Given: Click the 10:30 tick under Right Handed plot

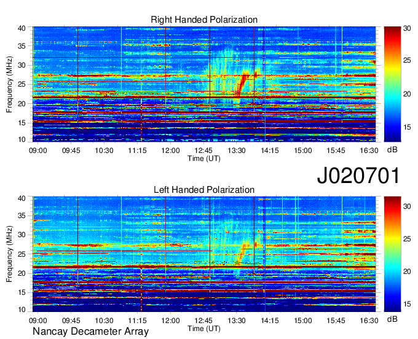Looking at the screenshot, I should tap(104, 150).
